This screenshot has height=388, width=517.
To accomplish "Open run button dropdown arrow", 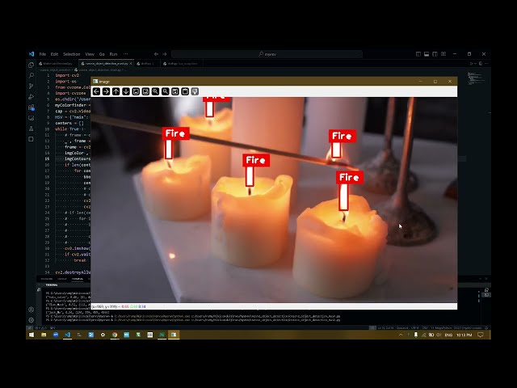I will click(x=475, y=64).
